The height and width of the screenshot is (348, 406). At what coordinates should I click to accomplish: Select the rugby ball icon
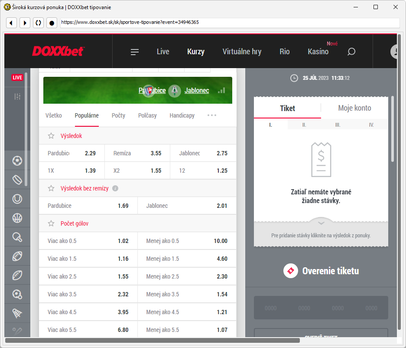click(x=17, y=276)
